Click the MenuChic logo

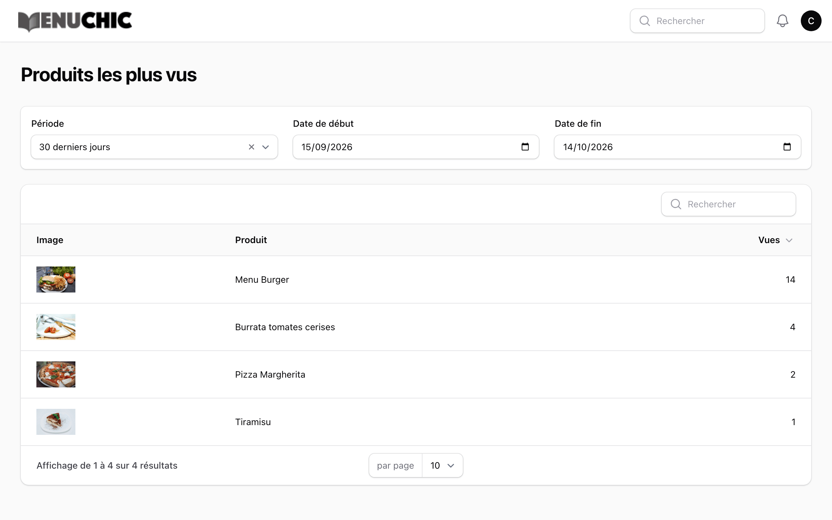[75, 21]
